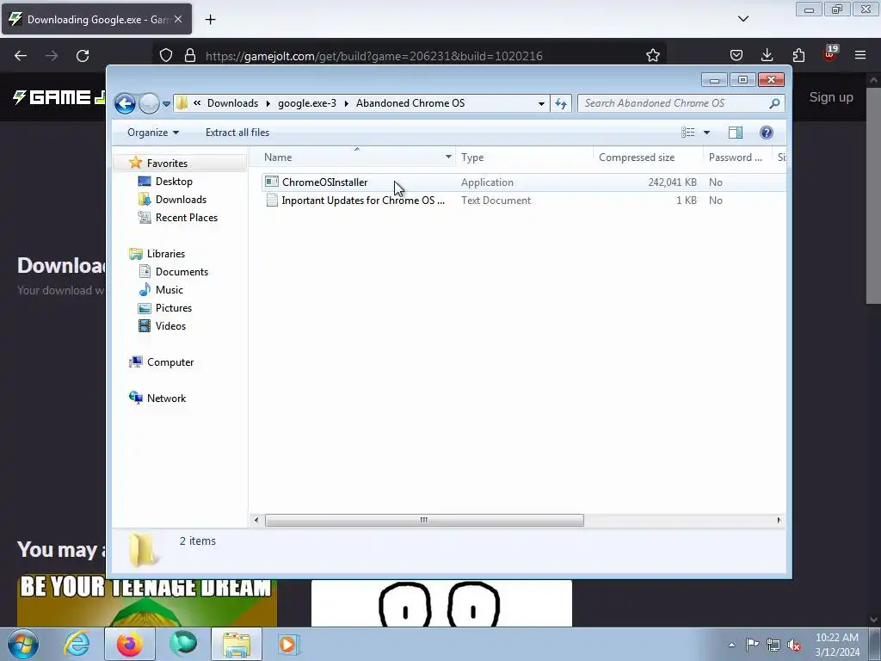Image resolution: width=881 pixels, height=661 pixels.
Task: Open Recent Places in navigation pane
Action: pyautogui.click(x=187, y=218)
